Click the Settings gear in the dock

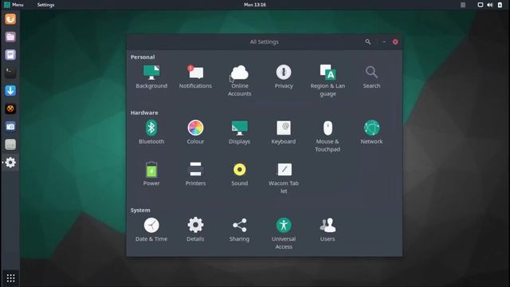(10, 162)
